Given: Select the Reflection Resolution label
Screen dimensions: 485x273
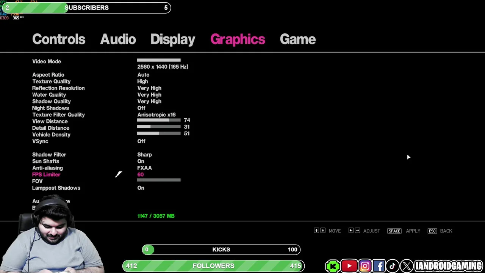Looking at the screenshot, I should coord(58,88).
